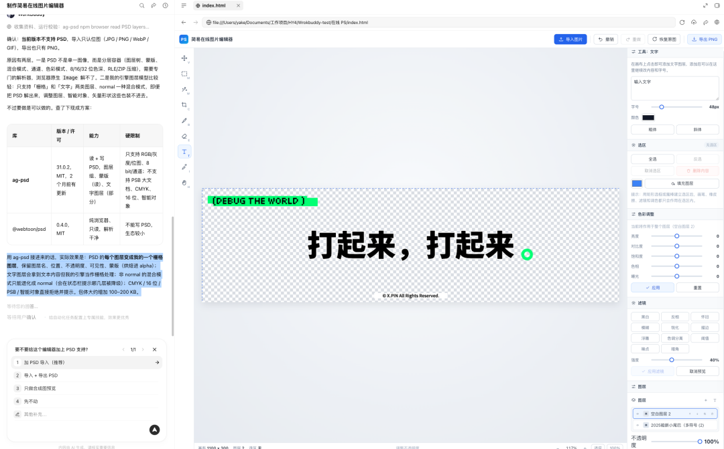This screenshot has height=449, width=724.
Task: Close the index.html tab
Action: (238, 5)
